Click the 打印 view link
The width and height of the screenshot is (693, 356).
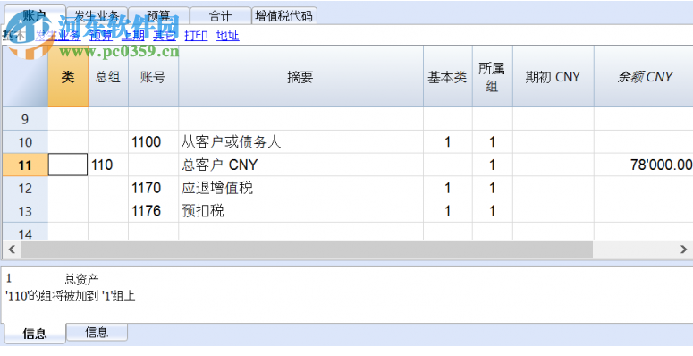196,36
